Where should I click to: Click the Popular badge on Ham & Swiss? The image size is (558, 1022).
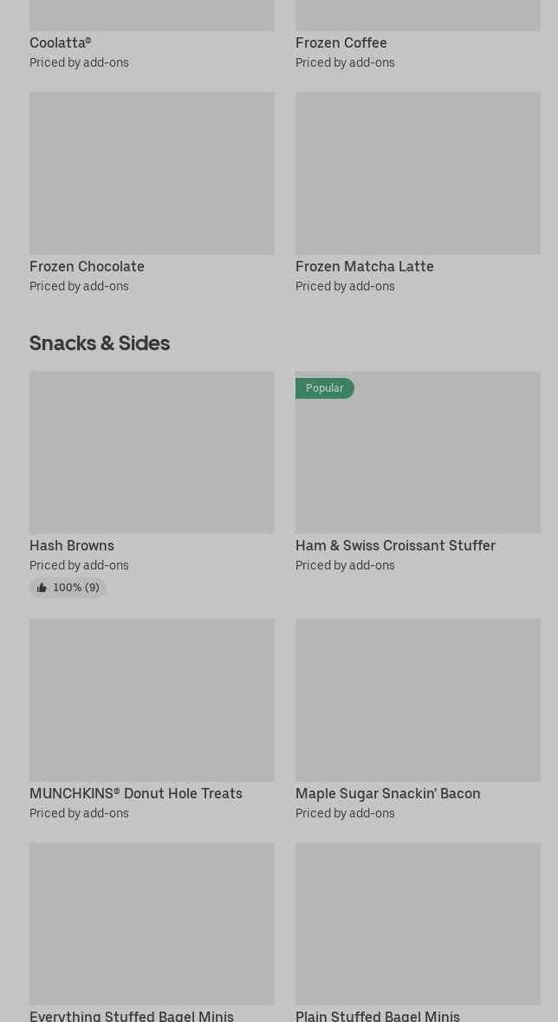pyautogui.click(x=325, y=388)
